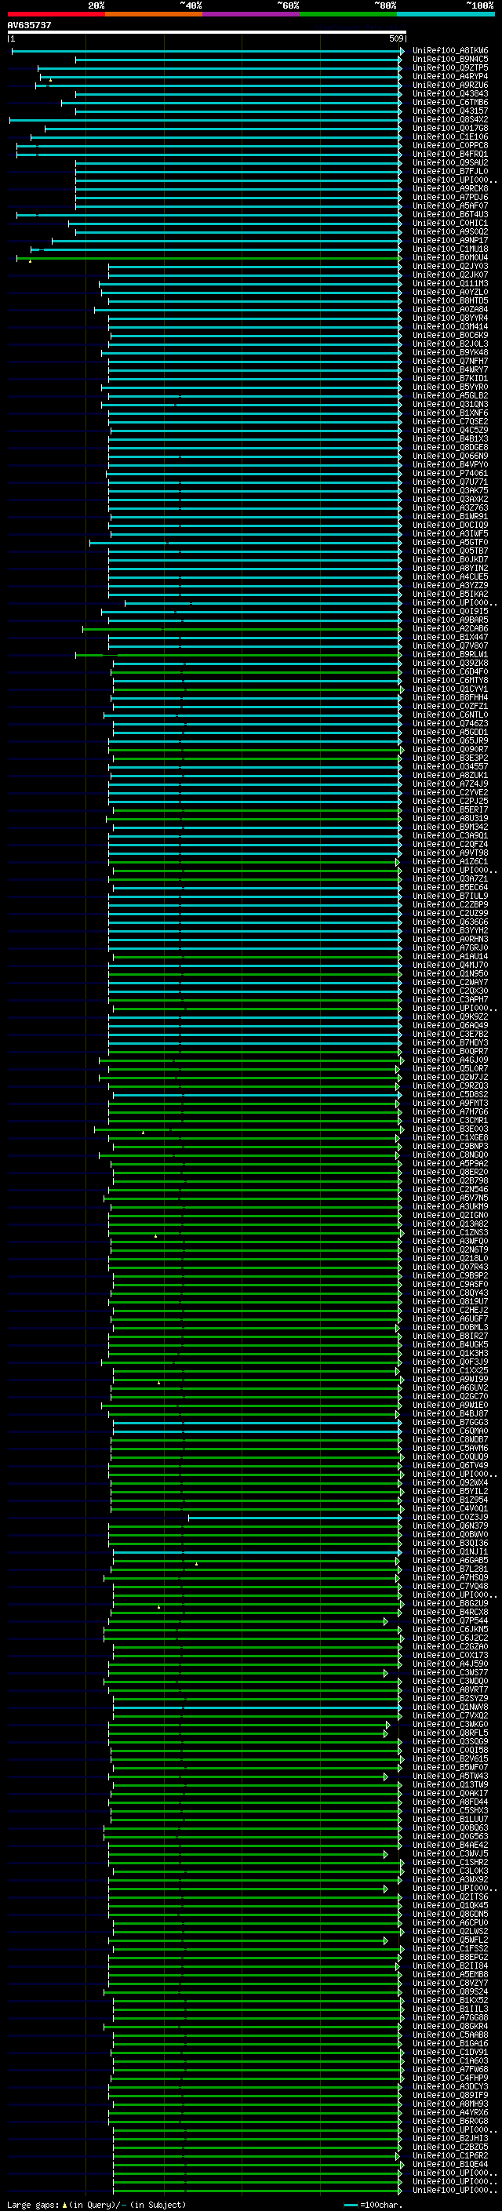Click the UniRef100_A6UGF7 hit name
Screen dimensions: 502x2211
[450, 1319]
